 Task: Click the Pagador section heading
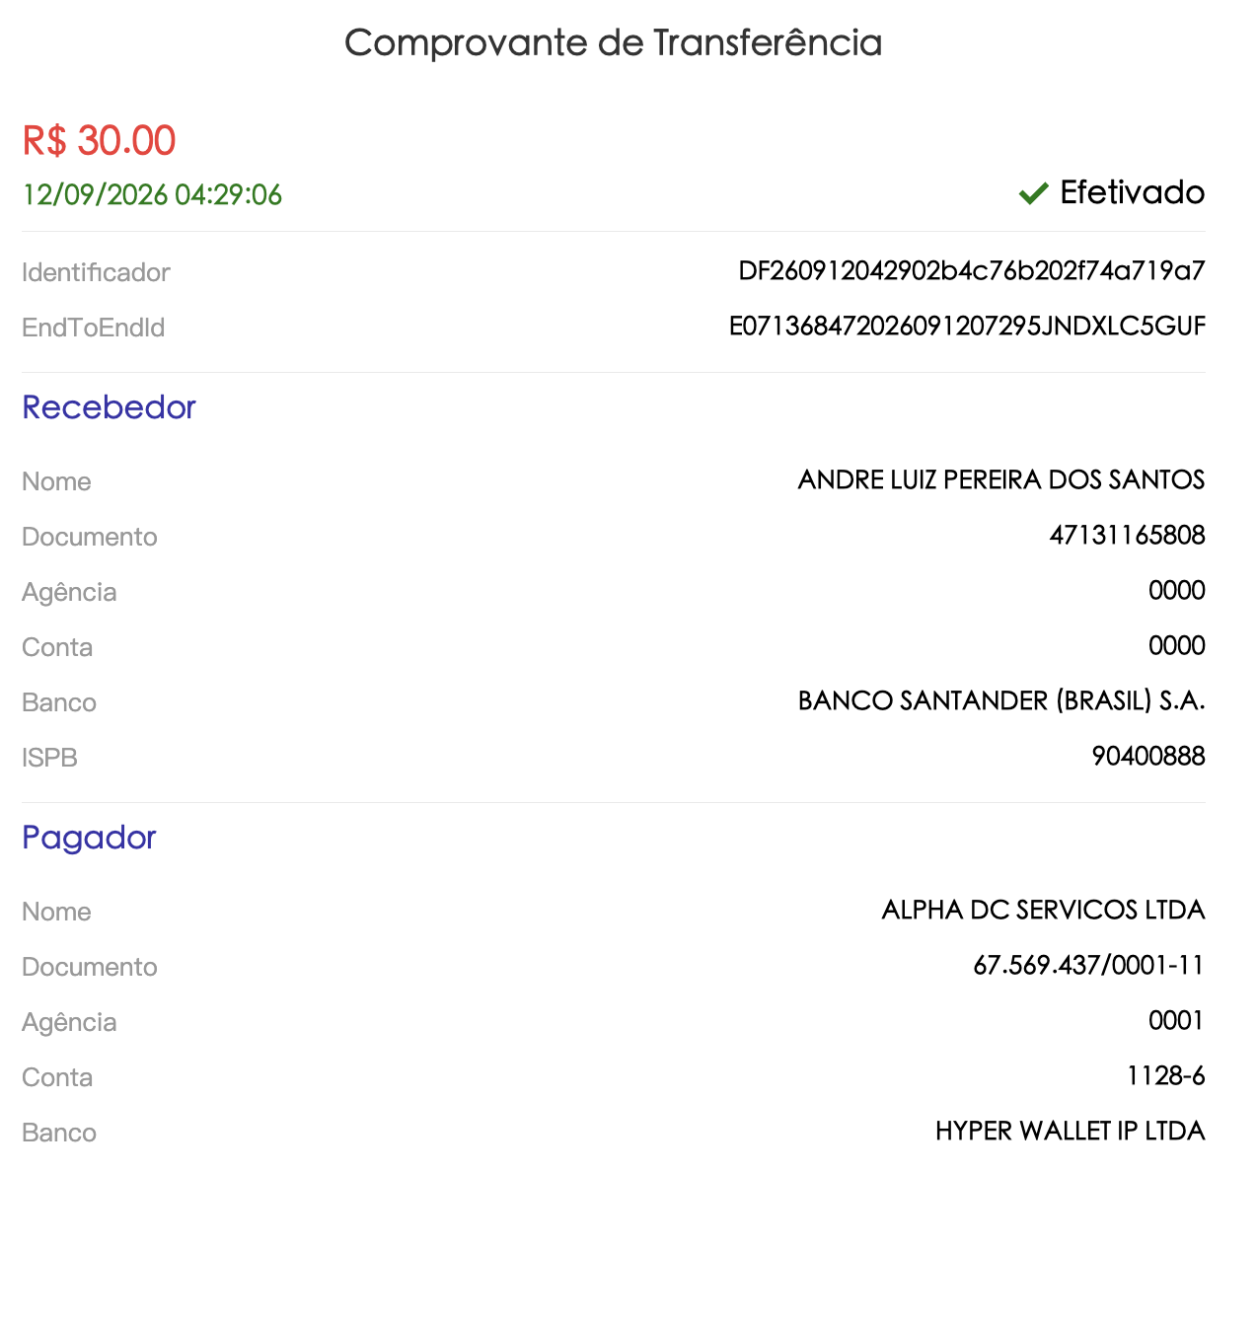tap(89, 839)
